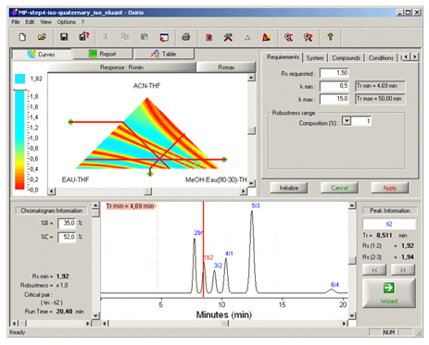
Task: Click the Apply button
Action: click(x=390, y=188)
